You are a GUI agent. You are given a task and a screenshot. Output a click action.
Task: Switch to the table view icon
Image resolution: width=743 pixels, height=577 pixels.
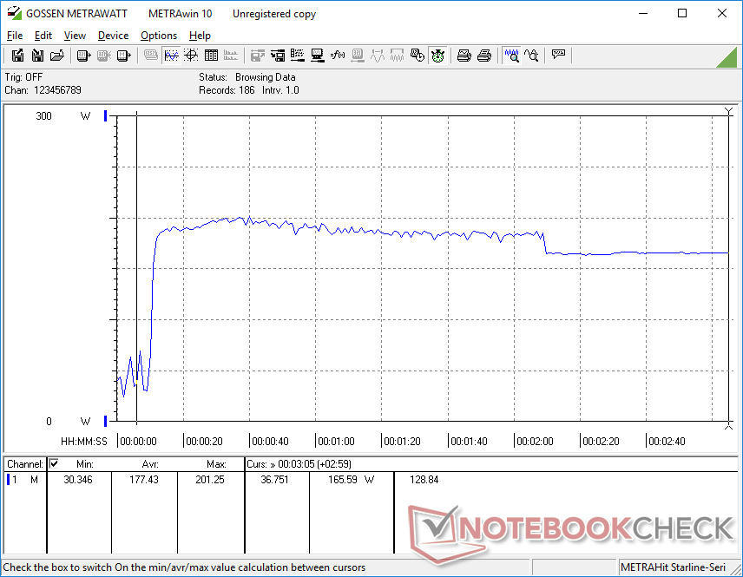click(211, 56)
